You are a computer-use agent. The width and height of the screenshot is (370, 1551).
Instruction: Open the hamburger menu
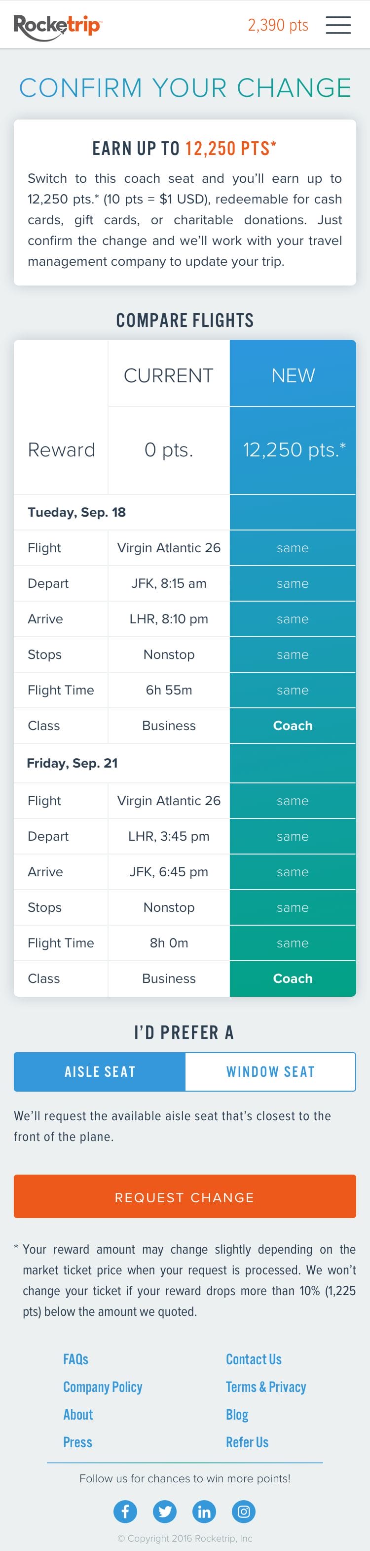(x=338, y=25)
